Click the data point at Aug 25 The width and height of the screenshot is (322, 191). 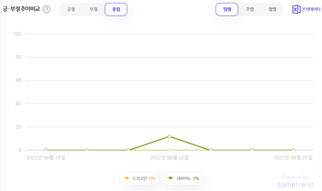click(293, 150)
